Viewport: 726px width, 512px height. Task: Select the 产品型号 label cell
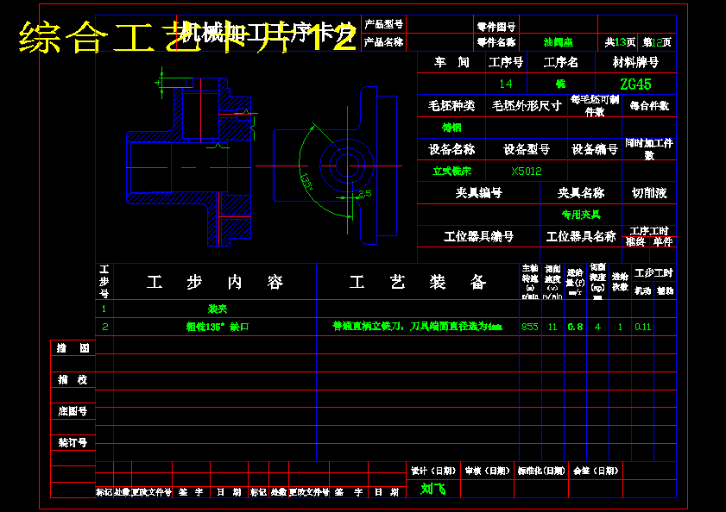click(x=383, y=24)
